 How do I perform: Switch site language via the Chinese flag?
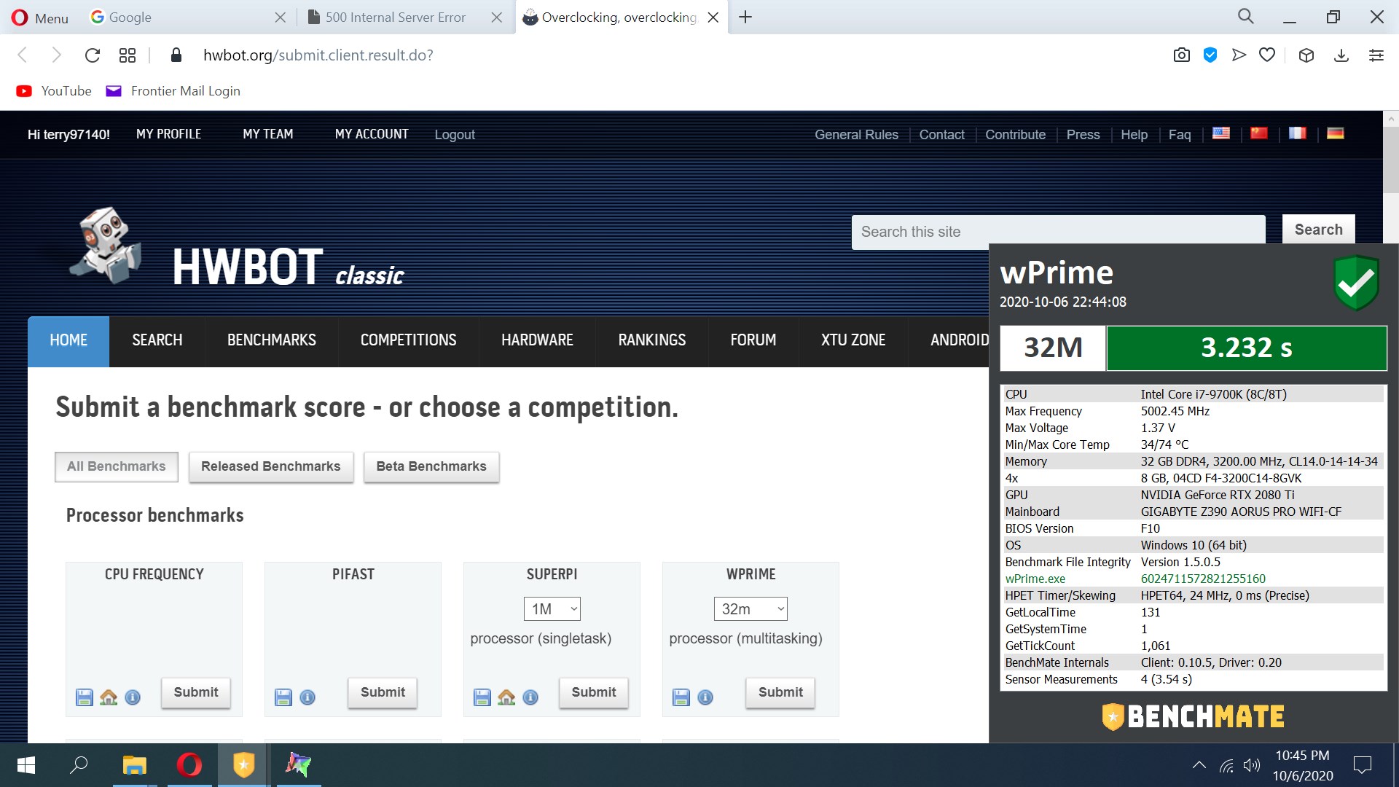[1259, 133]
